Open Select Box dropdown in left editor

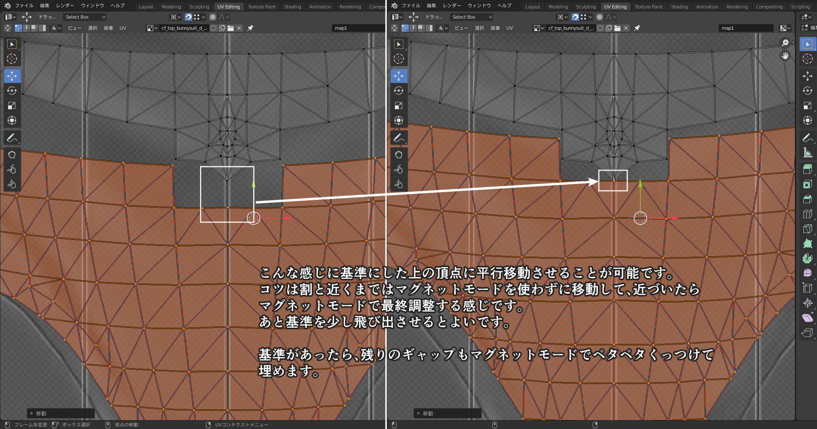85,17
